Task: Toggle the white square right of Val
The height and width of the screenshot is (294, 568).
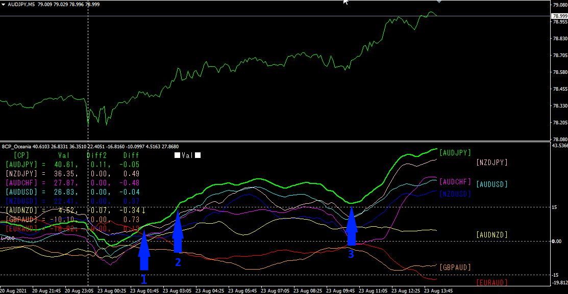Action: [198, 155]
